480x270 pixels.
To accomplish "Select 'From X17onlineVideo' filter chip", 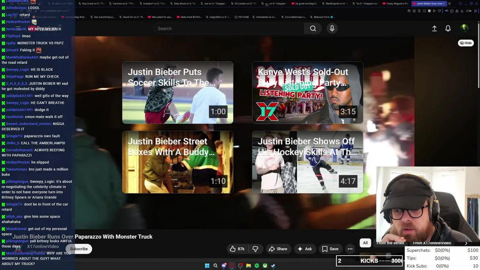I will [x=432, y=243].
